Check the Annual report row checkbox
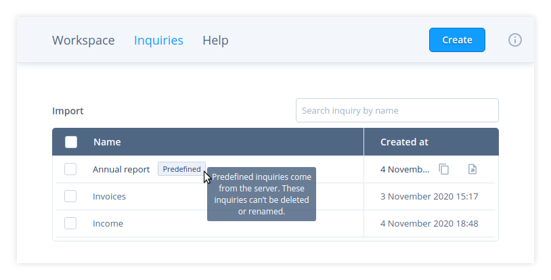The image size is (551, 280). 70,169
